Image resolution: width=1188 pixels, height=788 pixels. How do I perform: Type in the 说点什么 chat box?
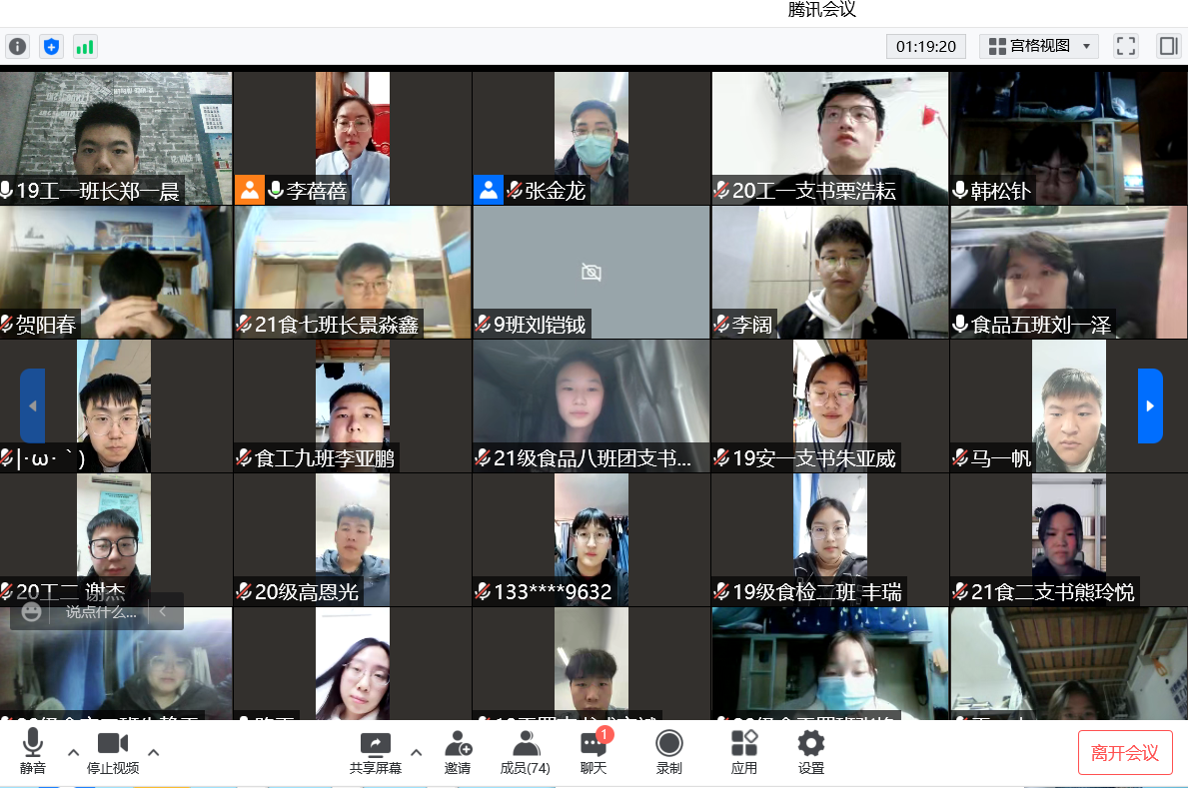tap(100, 612)
